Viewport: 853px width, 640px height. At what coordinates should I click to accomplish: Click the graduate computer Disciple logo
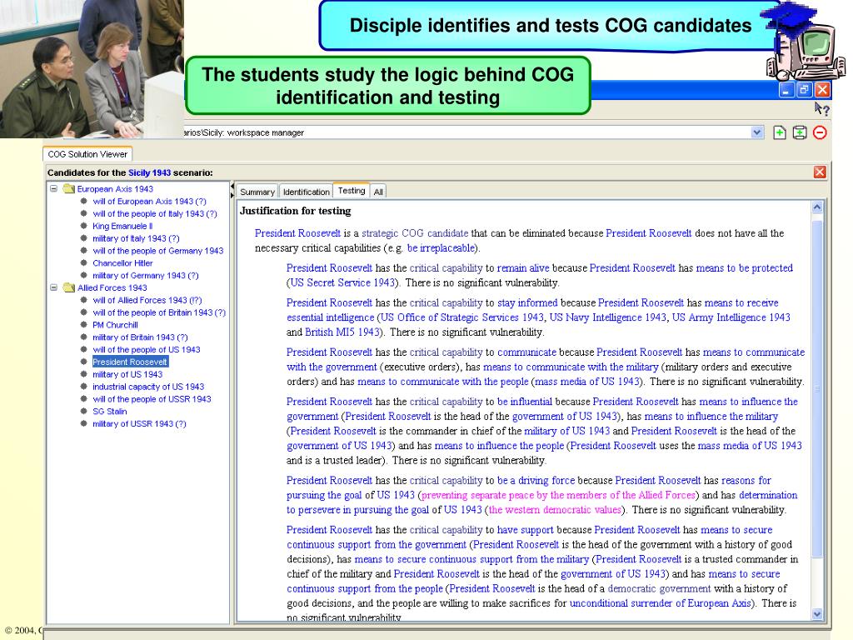tap(804, 42)
